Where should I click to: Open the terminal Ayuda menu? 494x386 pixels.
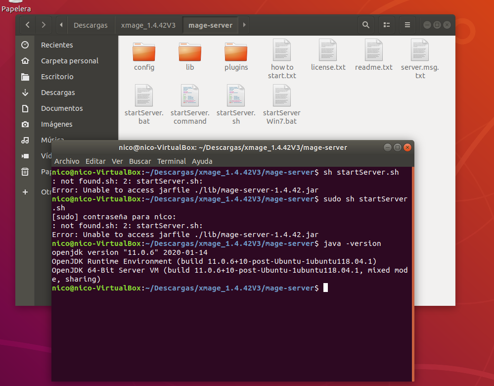[202, 161]
